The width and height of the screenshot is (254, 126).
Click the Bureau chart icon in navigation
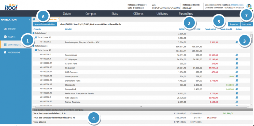pos(5,29)
